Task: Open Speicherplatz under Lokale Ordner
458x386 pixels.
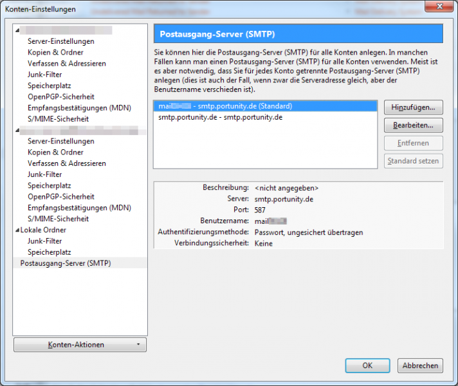Action: pos(49,252)
